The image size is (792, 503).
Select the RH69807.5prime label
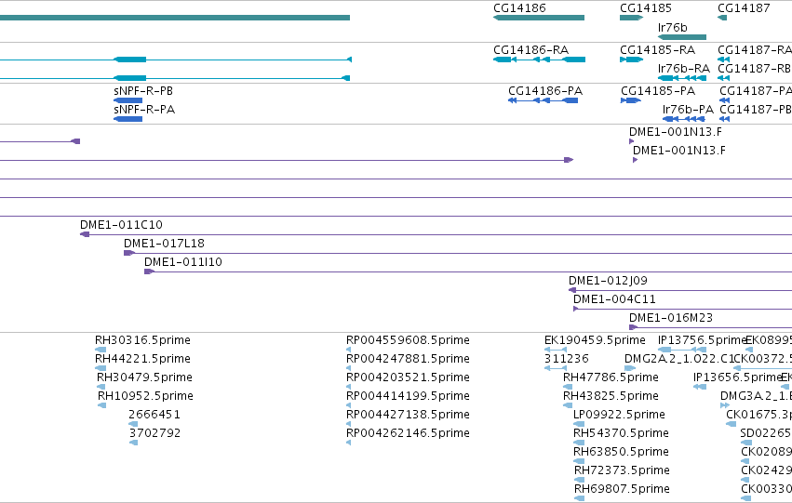623,489
